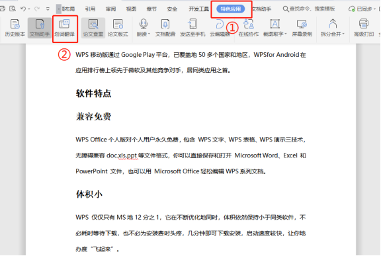Expand 截图取字 dropdown arrow
Image resolution: width=381 pixels, height=256 pixels.
[x=286, y=34]
